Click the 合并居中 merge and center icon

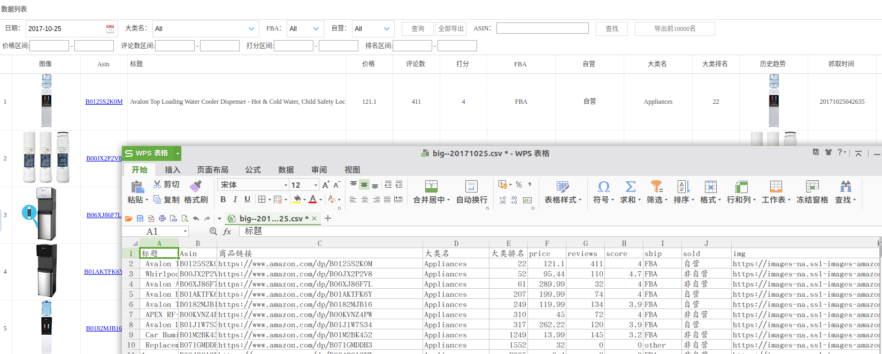point(431,187)
